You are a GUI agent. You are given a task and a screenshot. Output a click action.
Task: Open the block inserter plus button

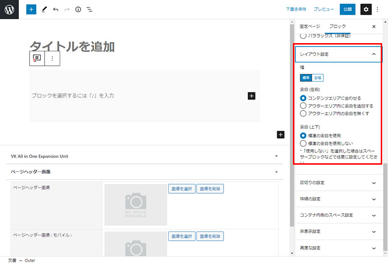click(x=31, y=9)
